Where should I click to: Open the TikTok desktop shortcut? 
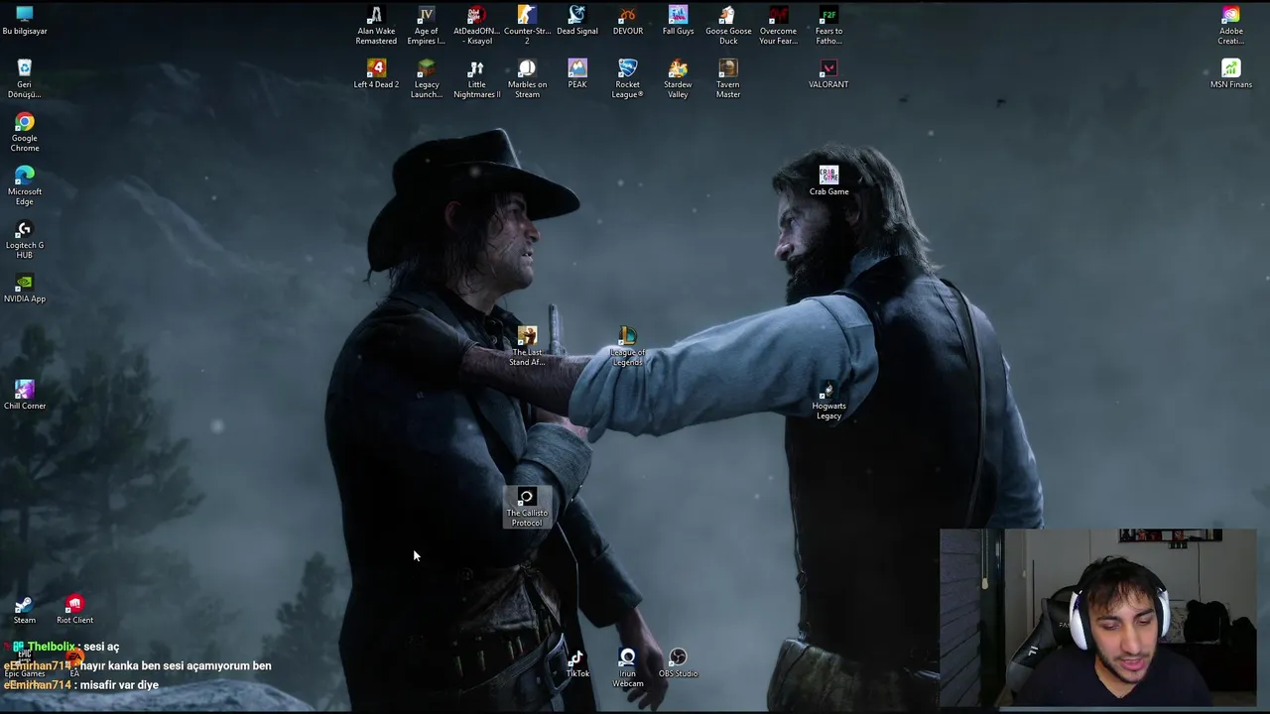pyautogui.click(x=577, y=663)
